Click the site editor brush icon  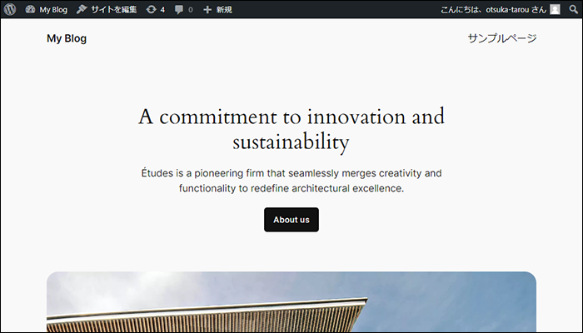click(x=82, y=9)
